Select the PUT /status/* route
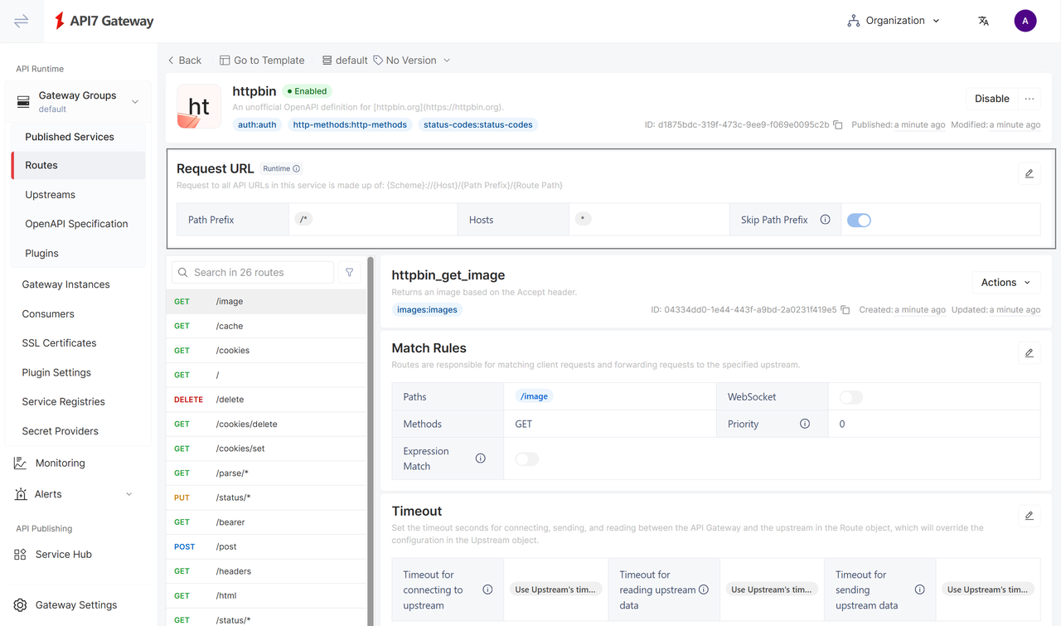The height and width of the screenshot is (626, 1061). pos(266,497)
